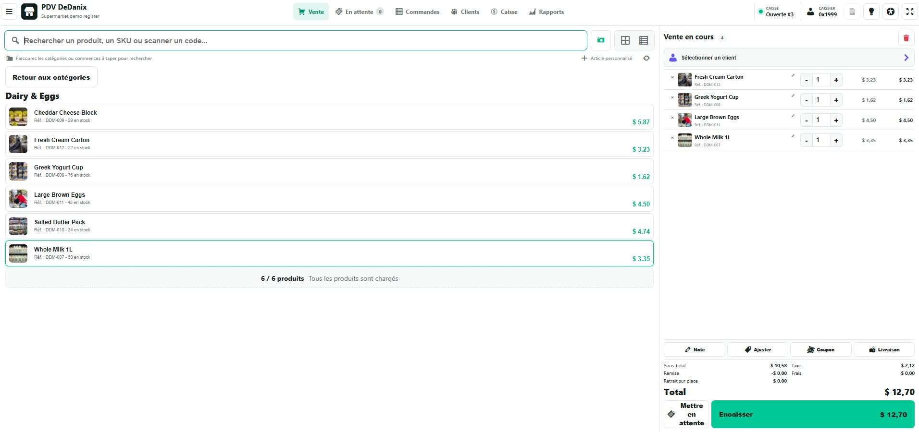Edit the Large Brown Eggs cart line

click(793, 116)
